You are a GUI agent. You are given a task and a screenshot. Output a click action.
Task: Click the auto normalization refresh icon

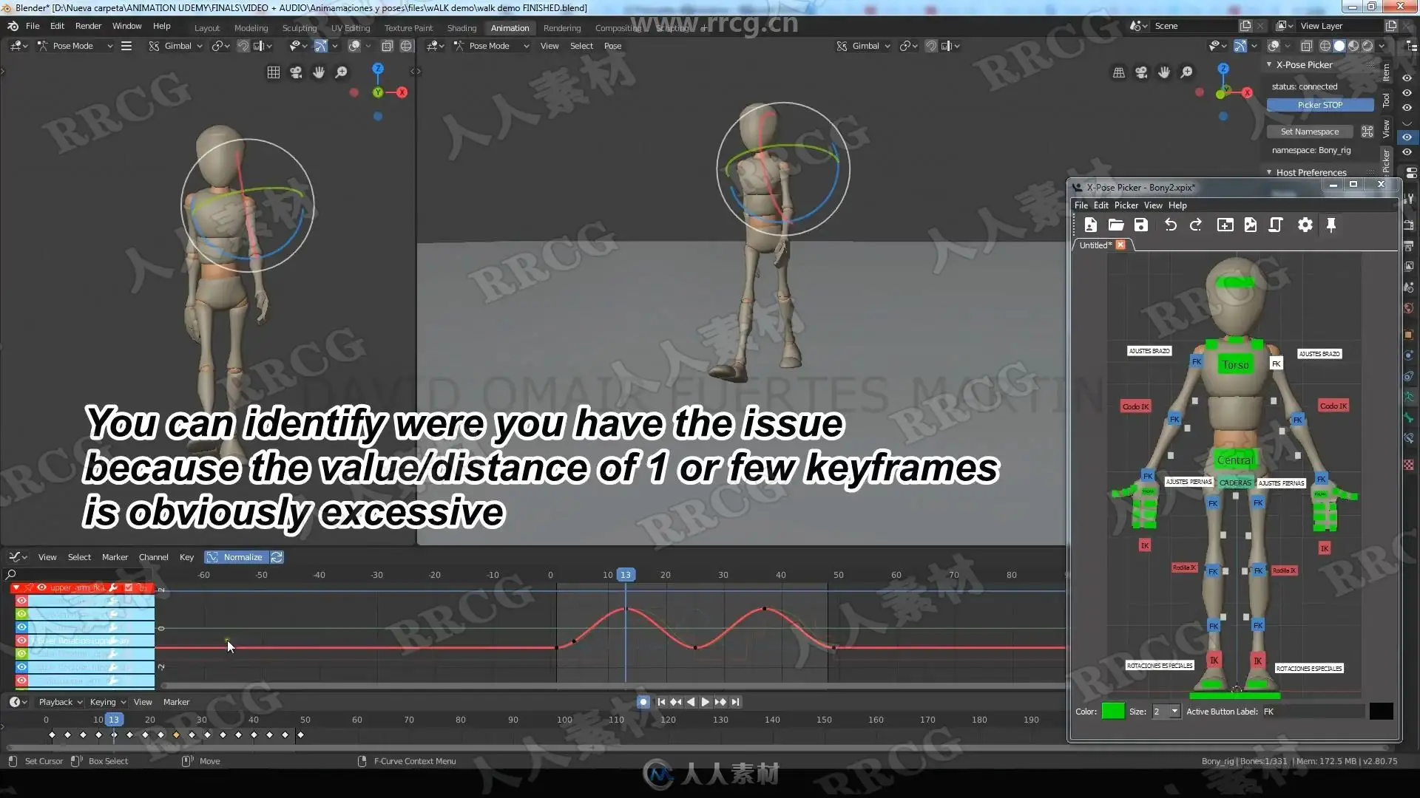(x=277, y=557)
